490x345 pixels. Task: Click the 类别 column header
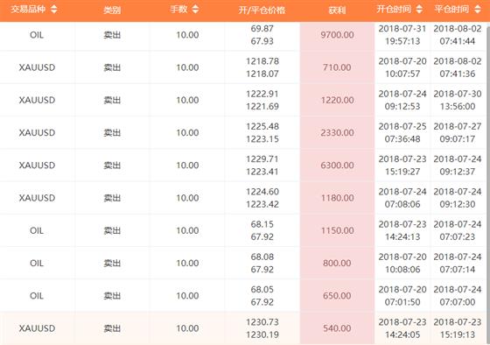click(112, 10)
